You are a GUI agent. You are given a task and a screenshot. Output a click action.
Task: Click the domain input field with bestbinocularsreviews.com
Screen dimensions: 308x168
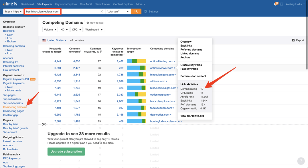pos(42,11)
